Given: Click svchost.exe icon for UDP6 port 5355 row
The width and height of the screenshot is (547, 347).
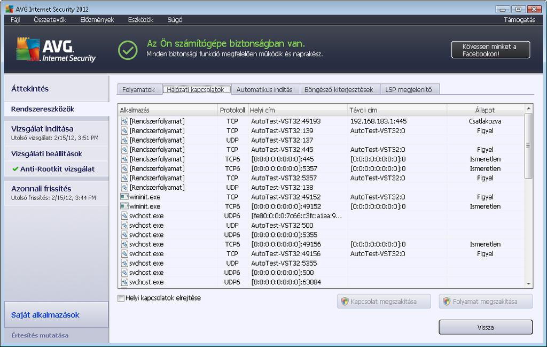Looking at the screenshot, I should pyautogui.click(x=124, y=235).
